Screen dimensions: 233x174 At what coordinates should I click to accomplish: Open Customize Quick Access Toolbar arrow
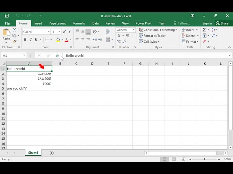tap(40, 16)
